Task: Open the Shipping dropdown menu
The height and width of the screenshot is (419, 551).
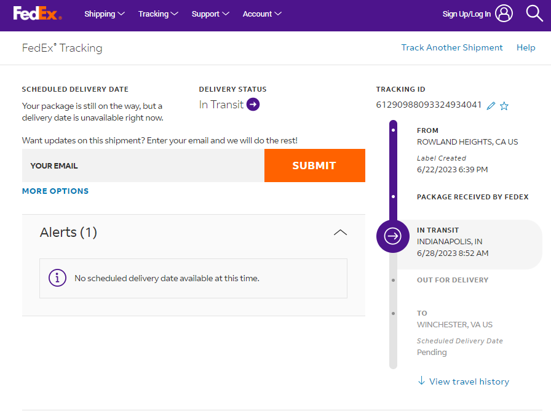Action: click(104, 14)
